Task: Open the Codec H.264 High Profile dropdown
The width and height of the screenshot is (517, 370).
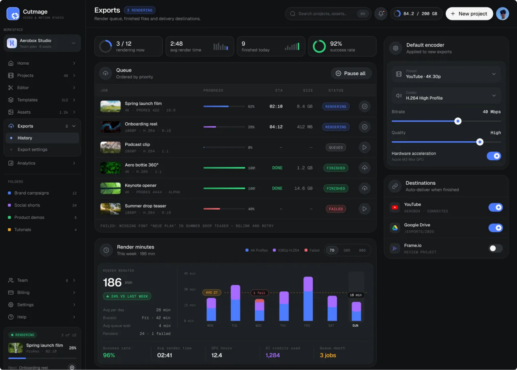Action: [446, 95]
